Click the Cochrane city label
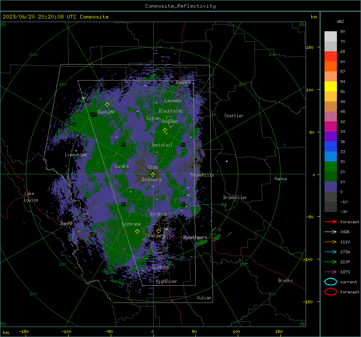The image size is (361, 337). coord(131,224)
